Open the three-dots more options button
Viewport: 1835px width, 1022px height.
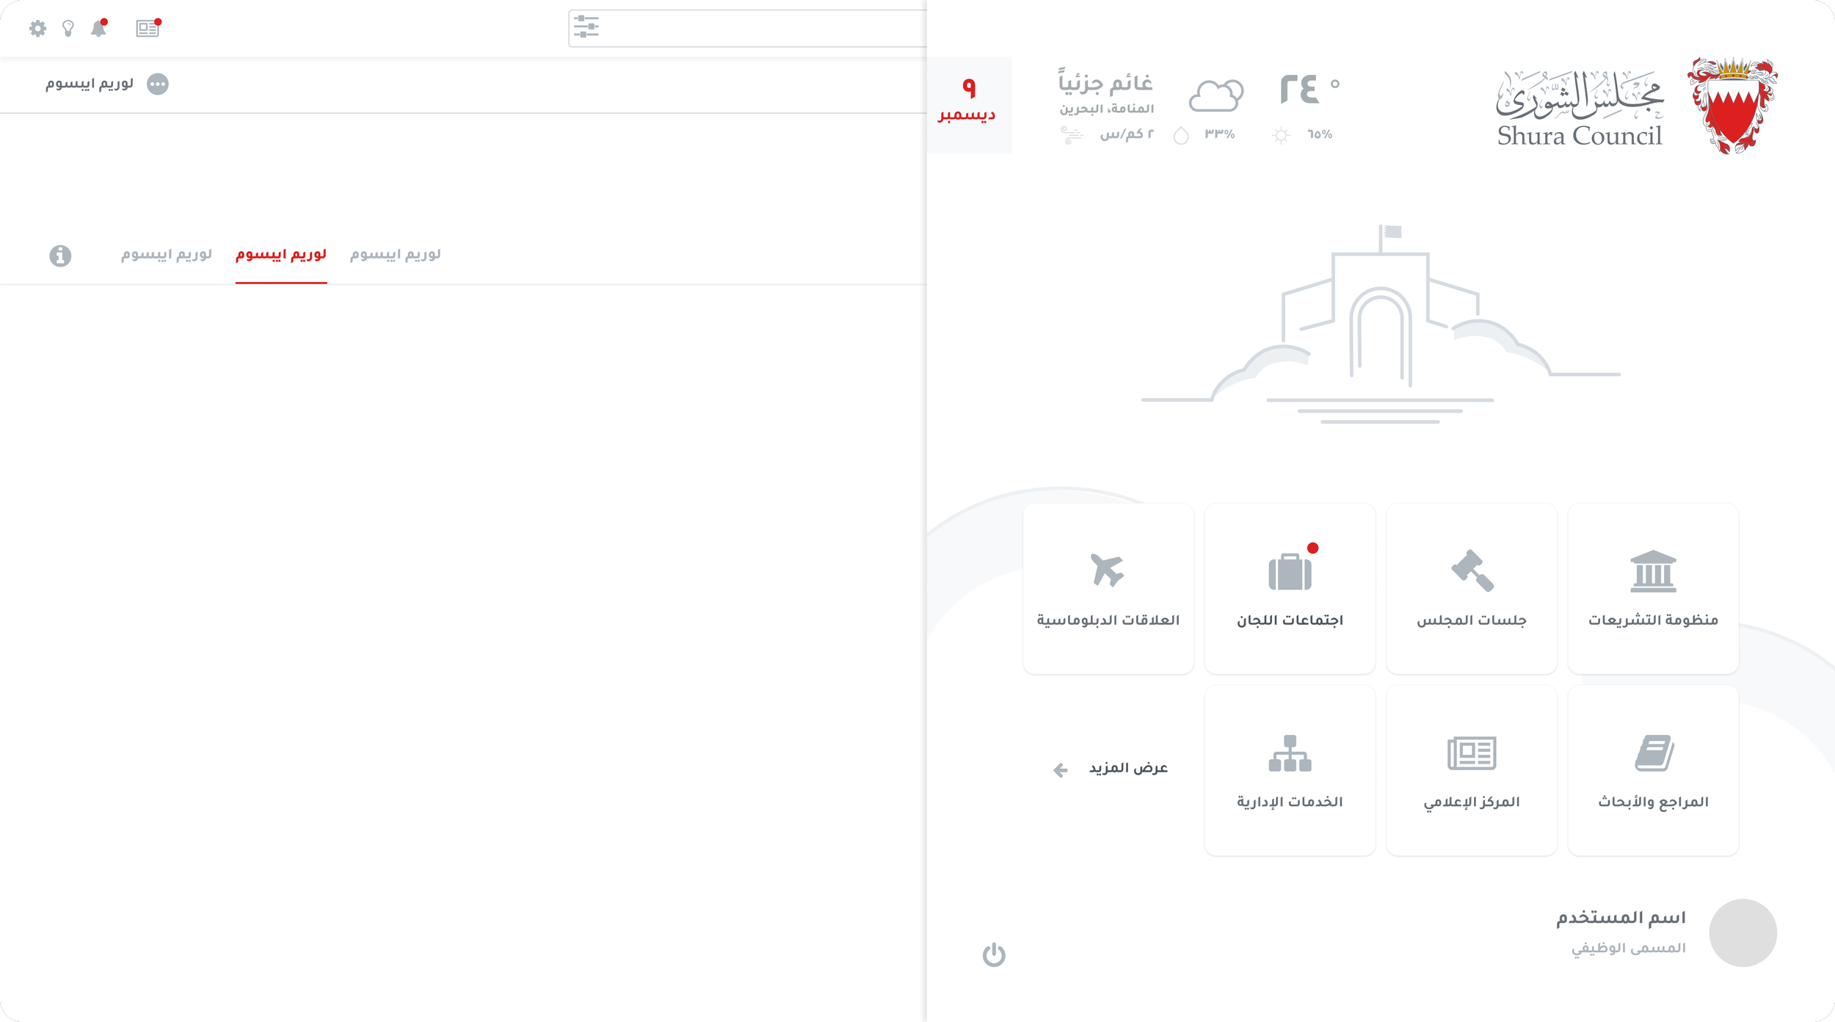click(158, 84)
